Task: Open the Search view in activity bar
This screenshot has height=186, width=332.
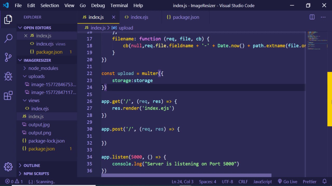Action: point(8,38)
